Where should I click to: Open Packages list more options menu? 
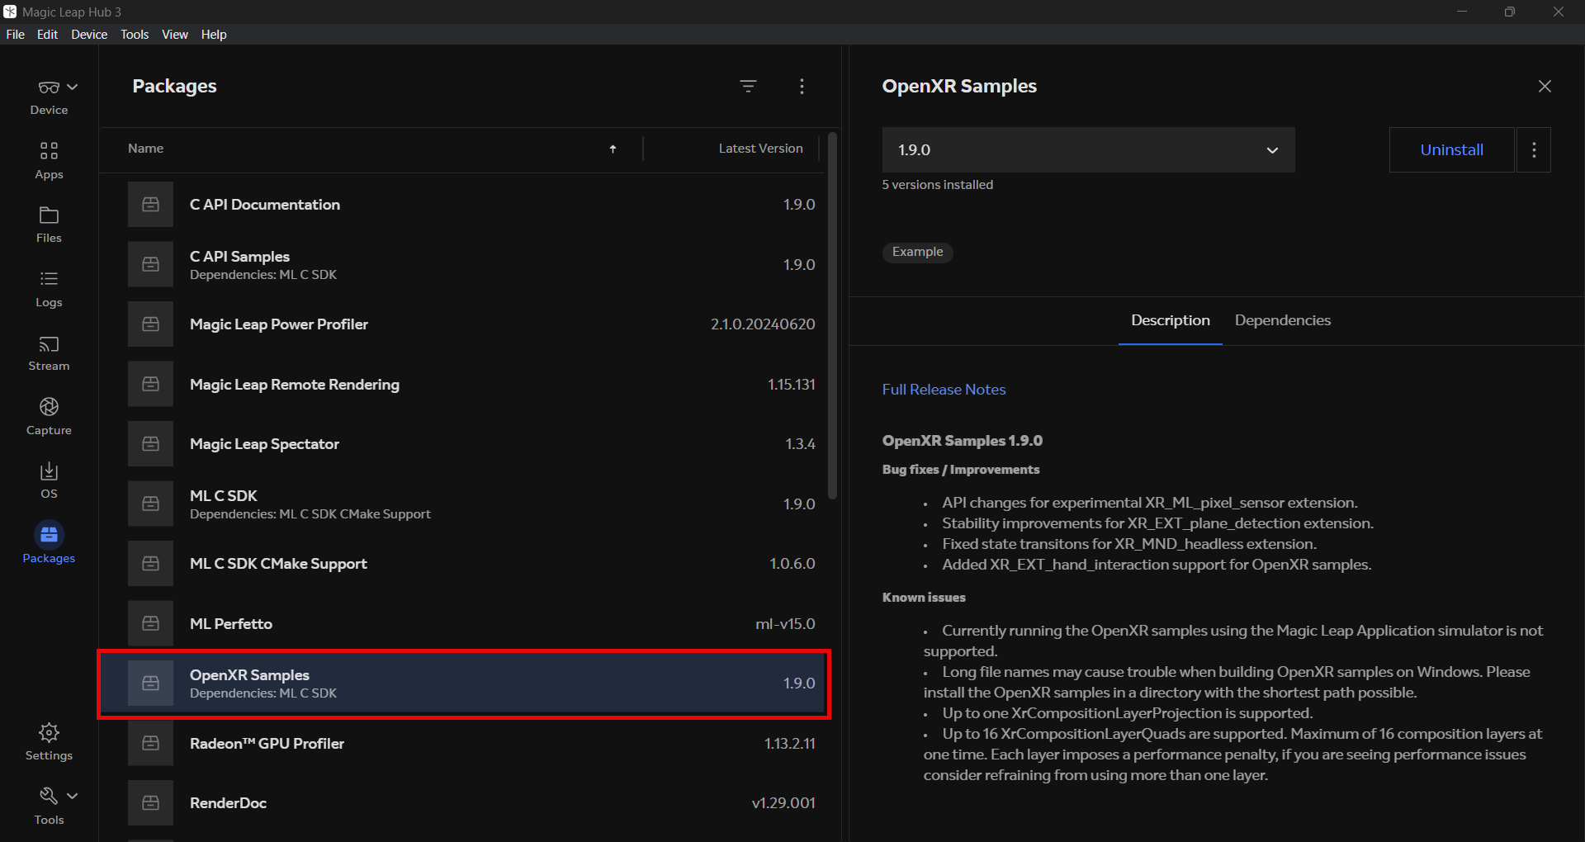[x=802, y=87]
